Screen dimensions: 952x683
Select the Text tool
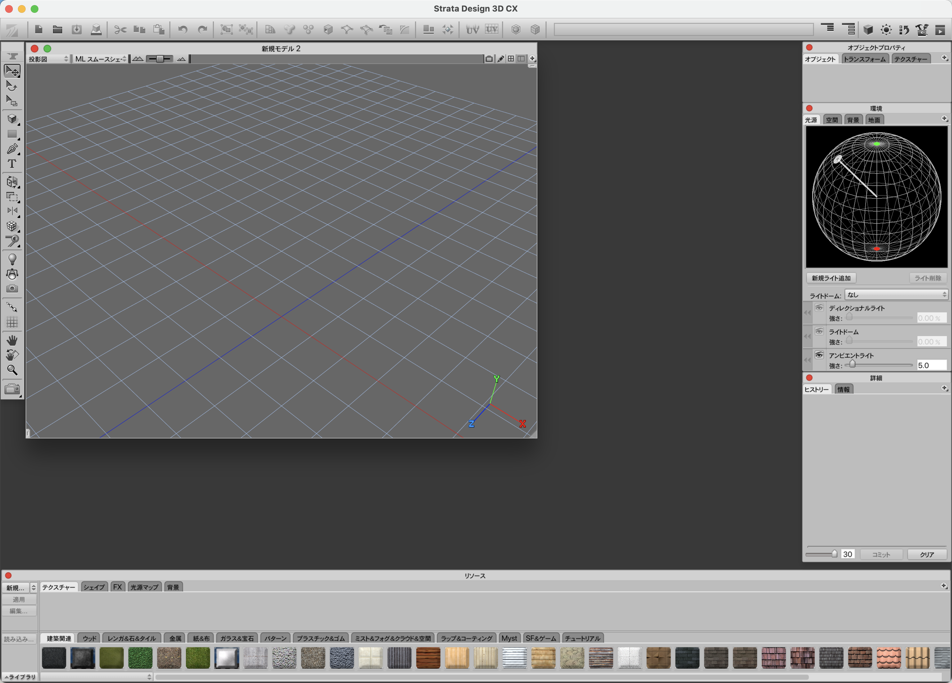tap(12, 164)
